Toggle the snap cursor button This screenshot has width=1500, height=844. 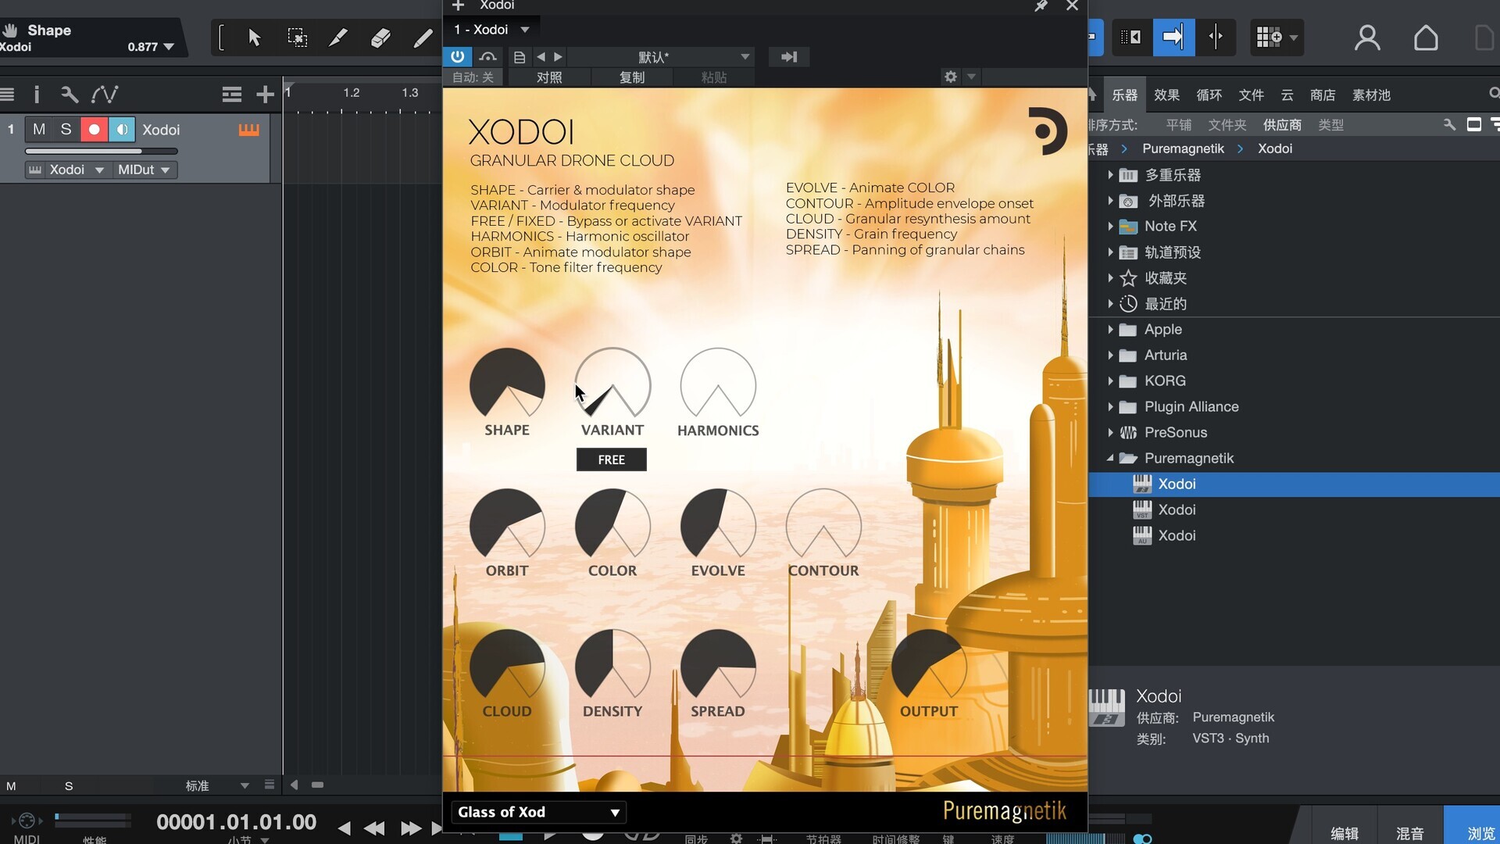[x=1216, y=37]
